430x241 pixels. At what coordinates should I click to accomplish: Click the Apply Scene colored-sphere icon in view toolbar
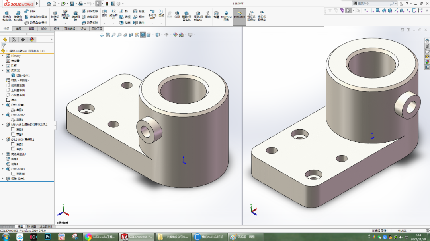pos(181,35)
